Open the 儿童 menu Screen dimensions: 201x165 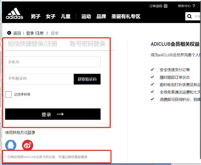[x=65, y=16]
